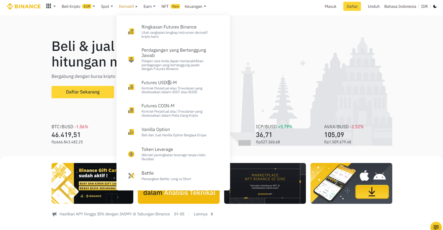Click the Unduh link
Image resolution: width=443 pixels, height=230 pixels.
(x=374, y=6)
